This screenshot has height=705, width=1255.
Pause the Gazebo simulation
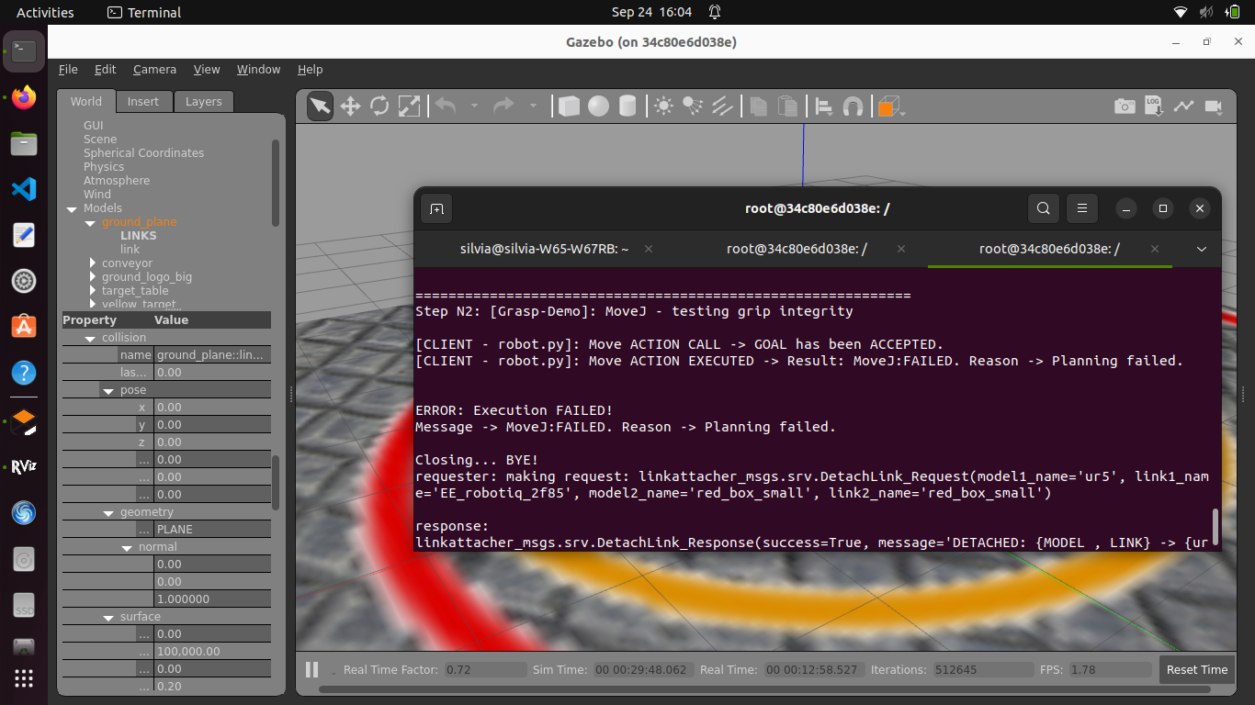pos(311,670)
